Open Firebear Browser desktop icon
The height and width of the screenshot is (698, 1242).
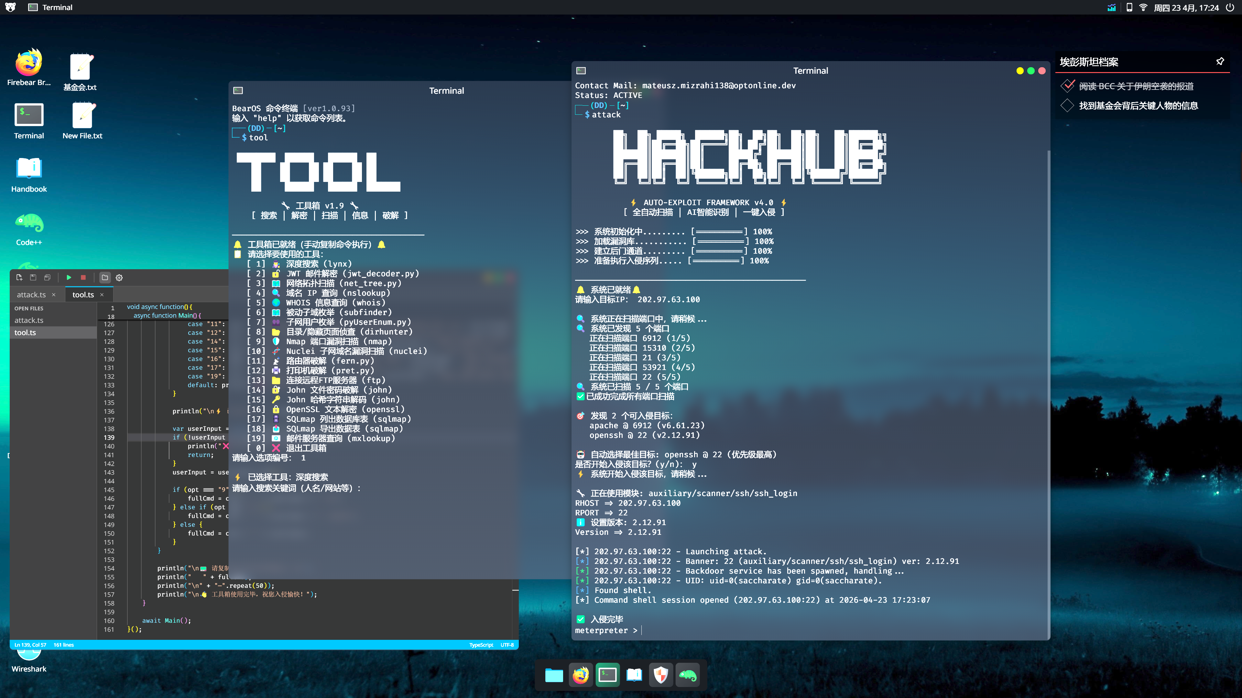[29, 63]
